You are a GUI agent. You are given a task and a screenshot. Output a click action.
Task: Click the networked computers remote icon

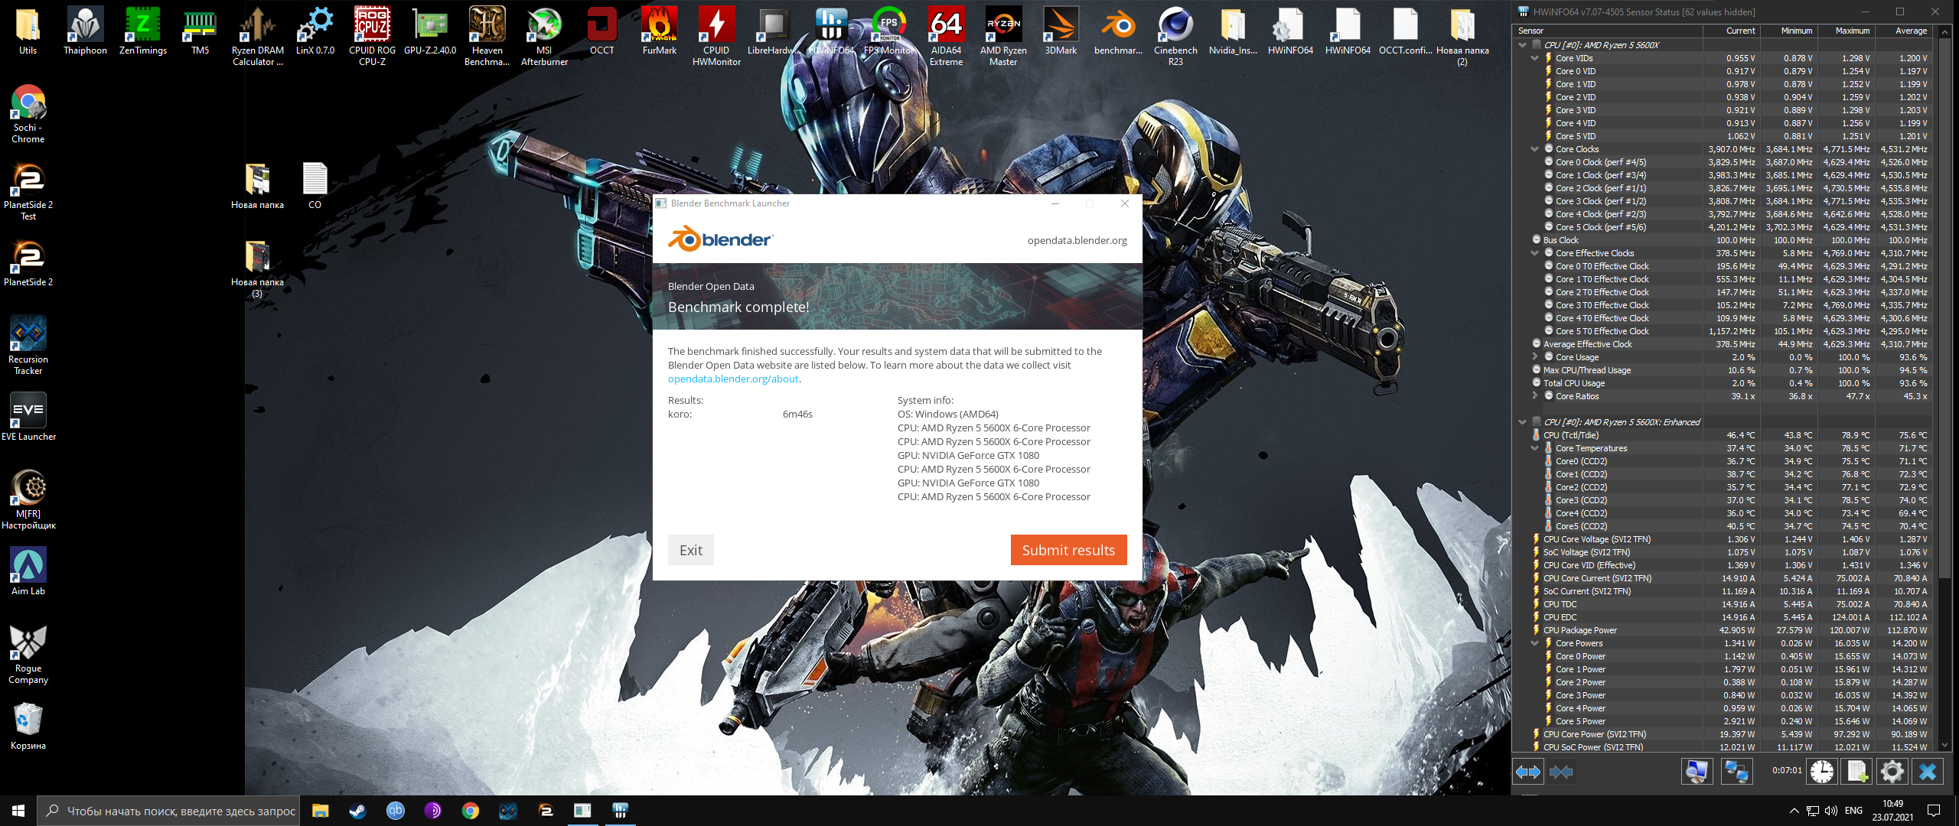[x=1736, y=772]
